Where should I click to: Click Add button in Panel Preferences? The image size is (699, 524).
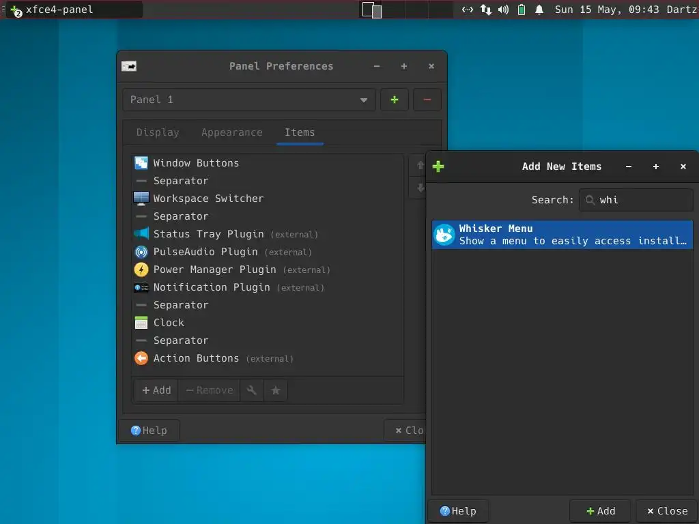(156, 390)
